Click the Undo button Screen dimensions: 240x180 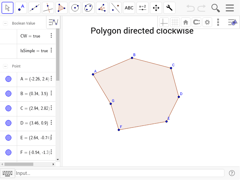[x=190, y=8]
